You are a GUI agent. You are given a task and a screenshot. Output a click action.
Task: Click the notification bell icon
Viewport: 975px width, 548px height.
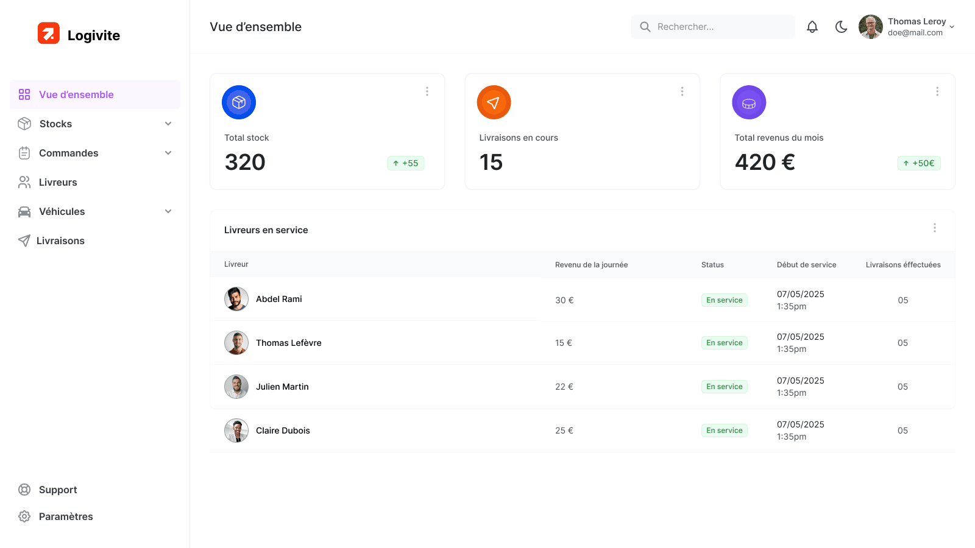click(812, 27)
